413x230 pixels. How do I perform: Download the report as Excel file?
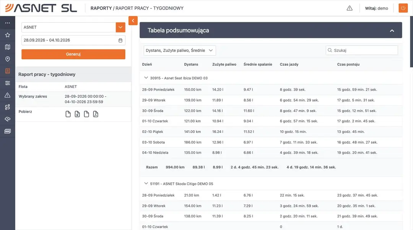pyautogui.click(x=77, y=114)
